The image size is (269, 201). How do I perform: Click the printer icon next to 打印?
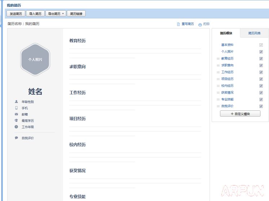(x=200, y=25)
